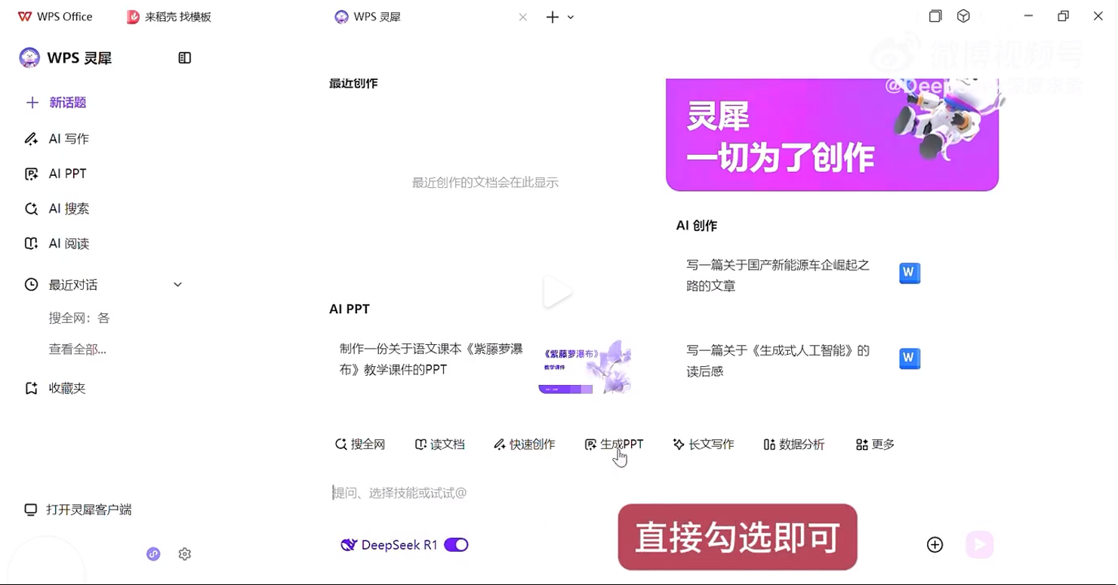Select the 读文档 skill
This screenshot has width=1118, height=585.
[x=440, y=445]
